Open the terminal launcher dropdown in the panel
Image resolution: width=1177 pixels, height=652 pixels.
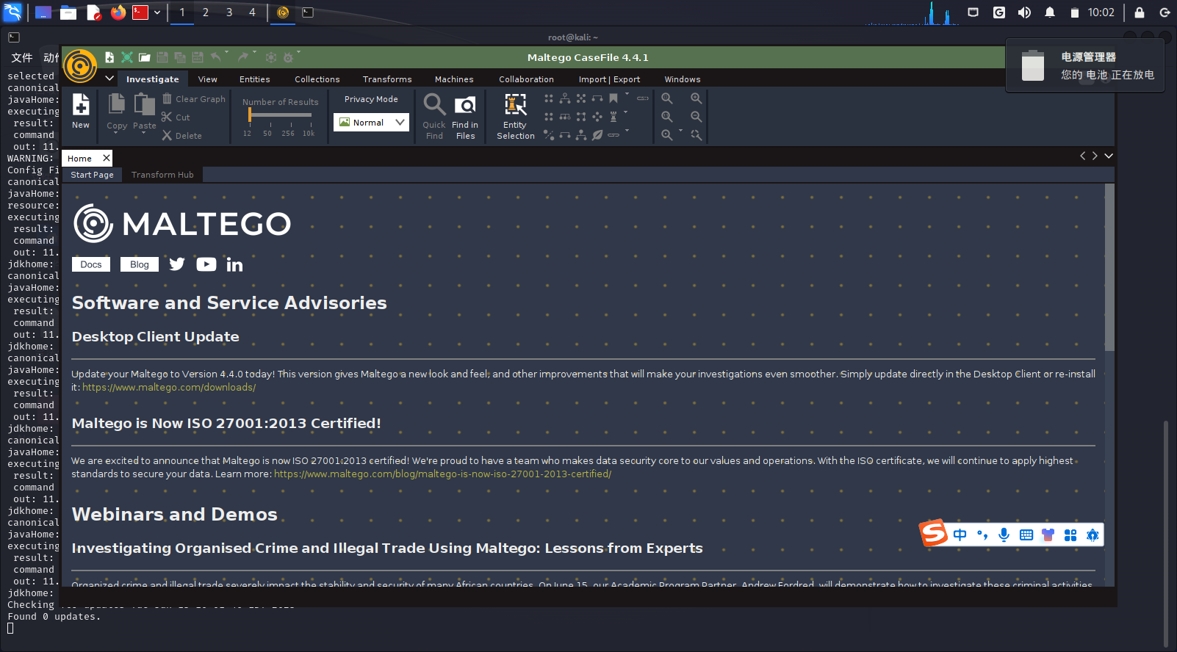tap(157, 12)
